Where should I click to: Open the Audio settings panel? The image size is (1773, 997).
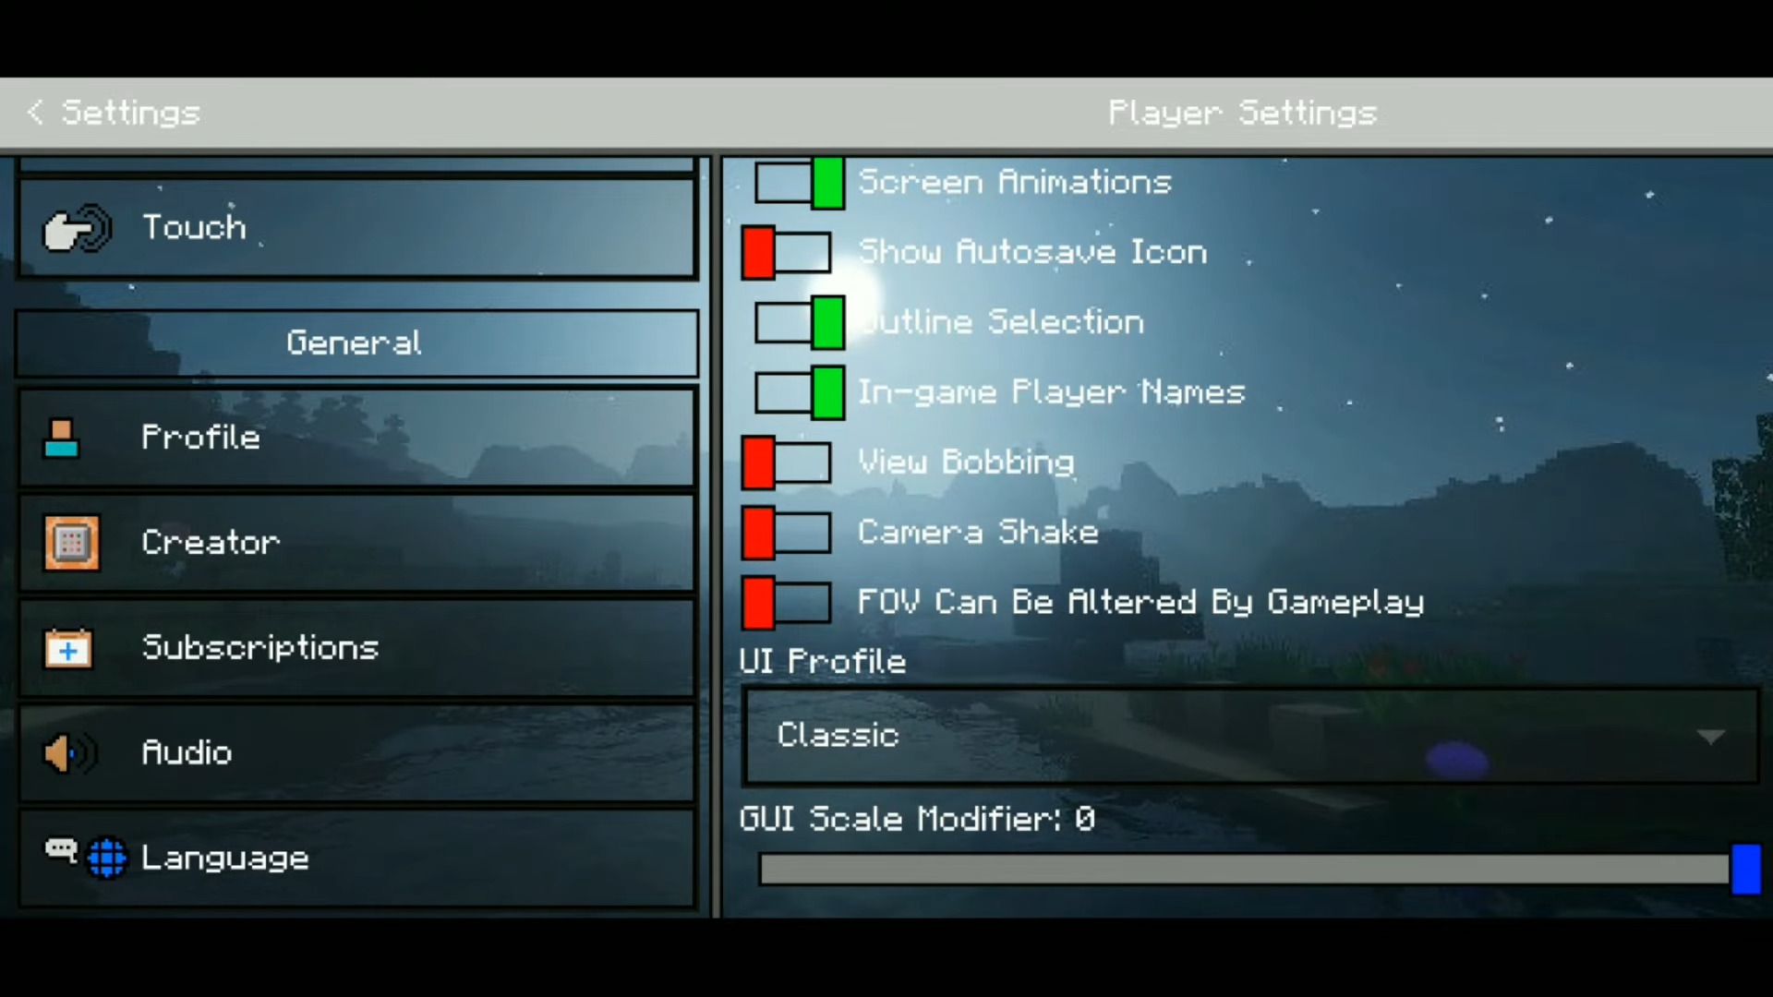[x=355, y=752]
